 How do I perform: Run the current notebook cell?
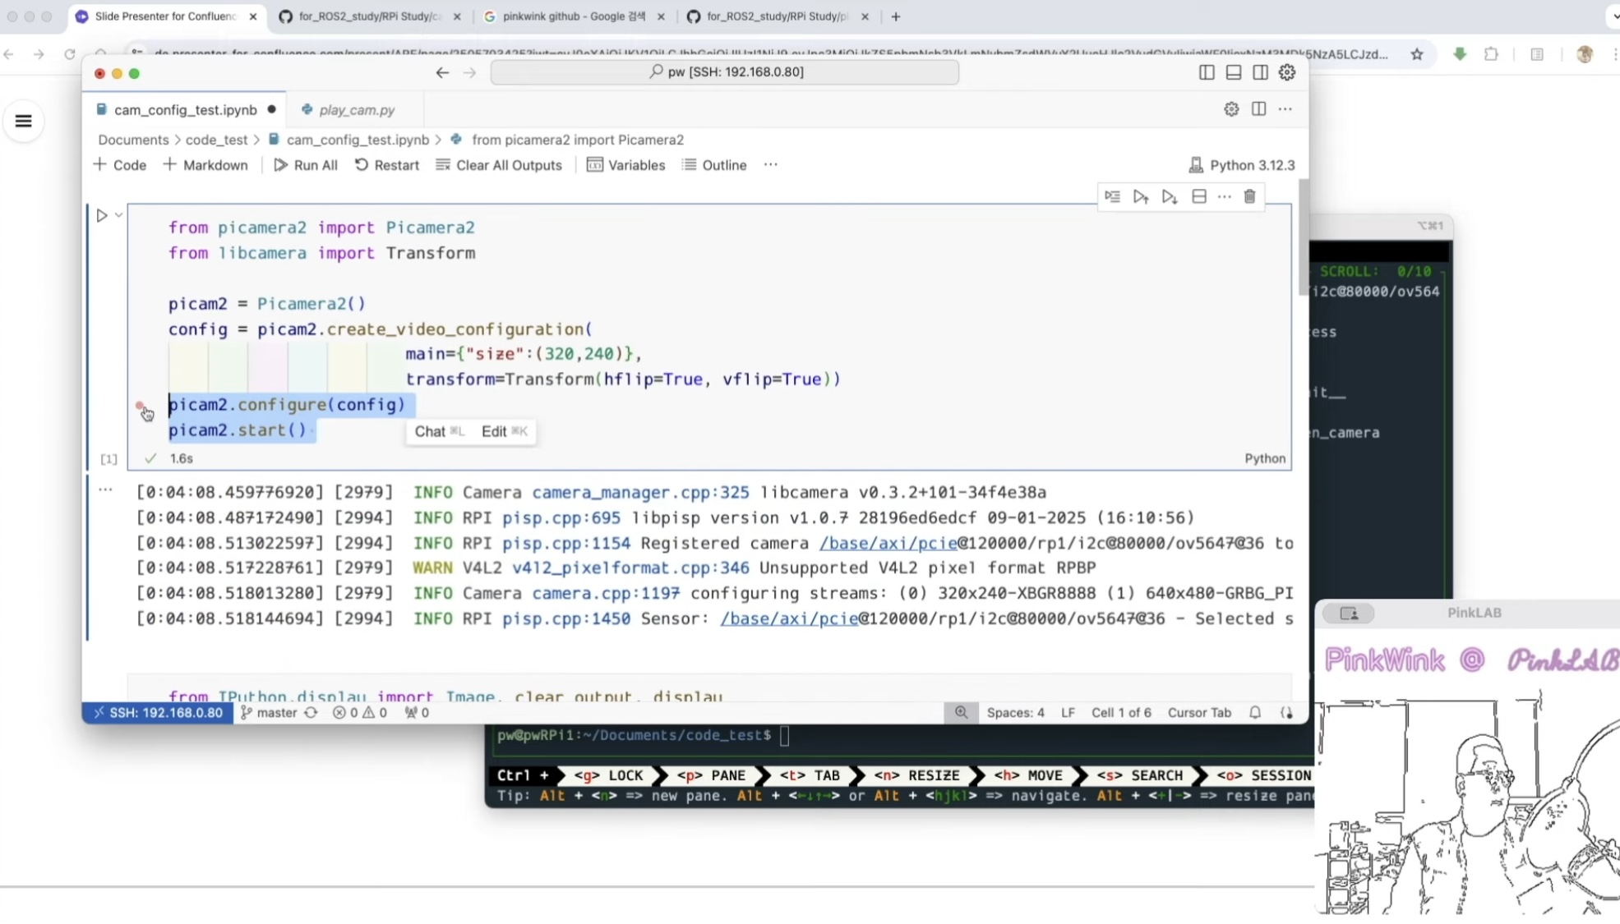tap(101, 215)
